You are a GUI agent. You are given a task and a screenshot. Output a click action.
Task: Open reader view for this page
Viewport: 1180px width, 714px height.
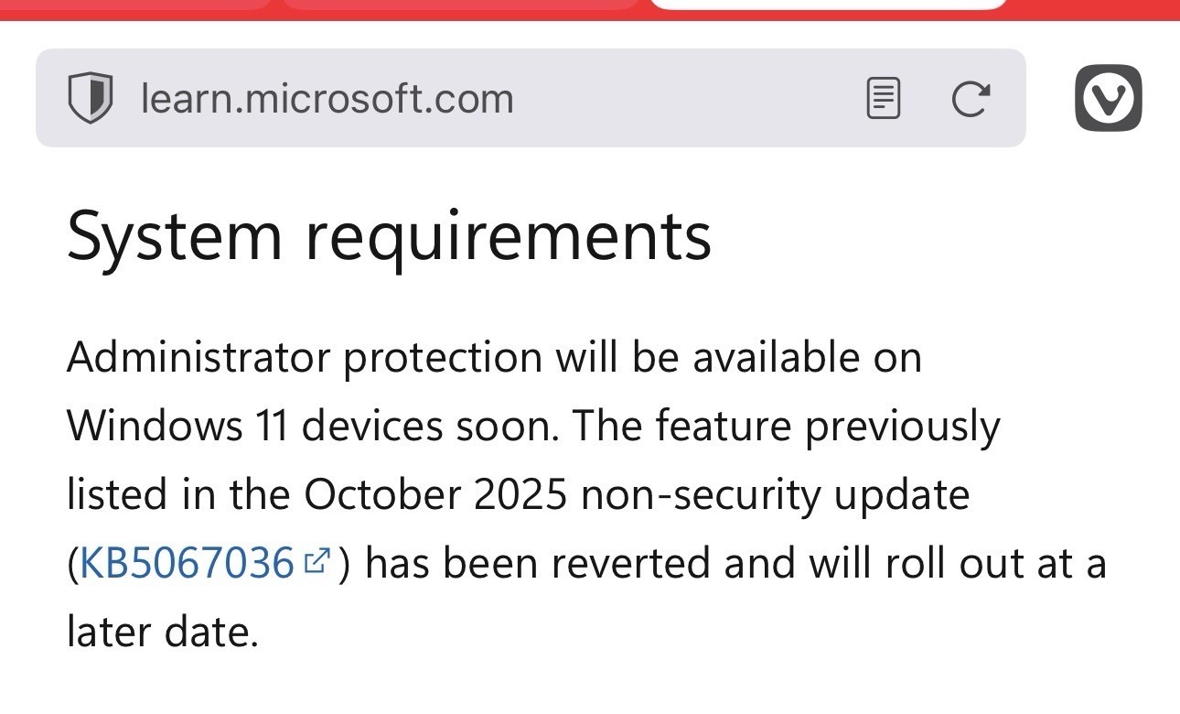tap(883, 98)
